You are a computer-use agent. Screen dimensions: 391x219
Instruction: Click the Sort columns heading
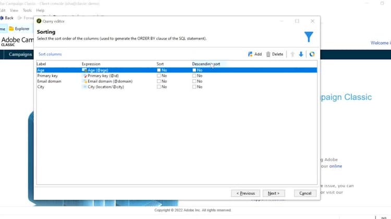pyautogui.click(x=50, y=54)
